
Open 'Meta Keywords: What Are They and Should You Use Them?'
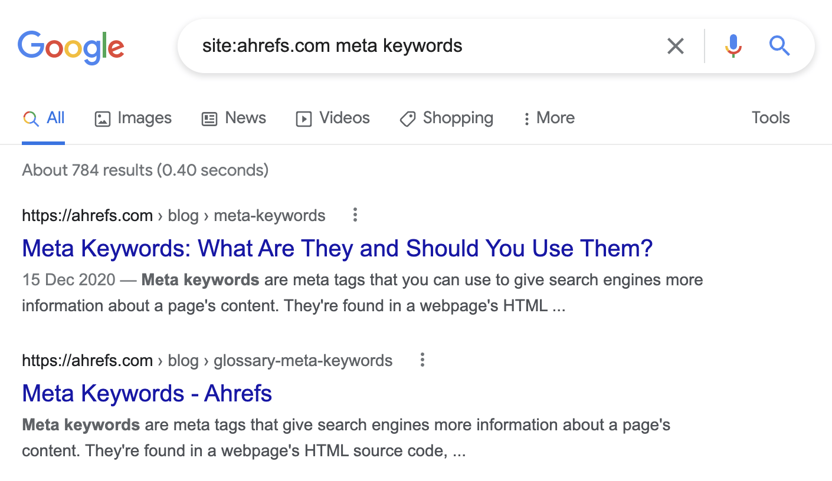tap(336, 248)
